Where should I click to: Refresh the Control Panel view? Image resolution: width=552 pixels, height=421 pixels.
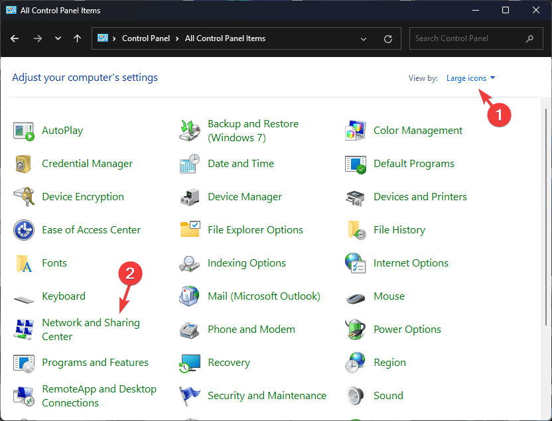pyautogui.click(x=388, y=38)
